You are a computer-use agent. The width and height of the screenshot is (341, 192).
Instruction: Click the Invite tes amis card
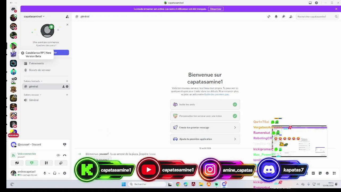click(205, 105)
